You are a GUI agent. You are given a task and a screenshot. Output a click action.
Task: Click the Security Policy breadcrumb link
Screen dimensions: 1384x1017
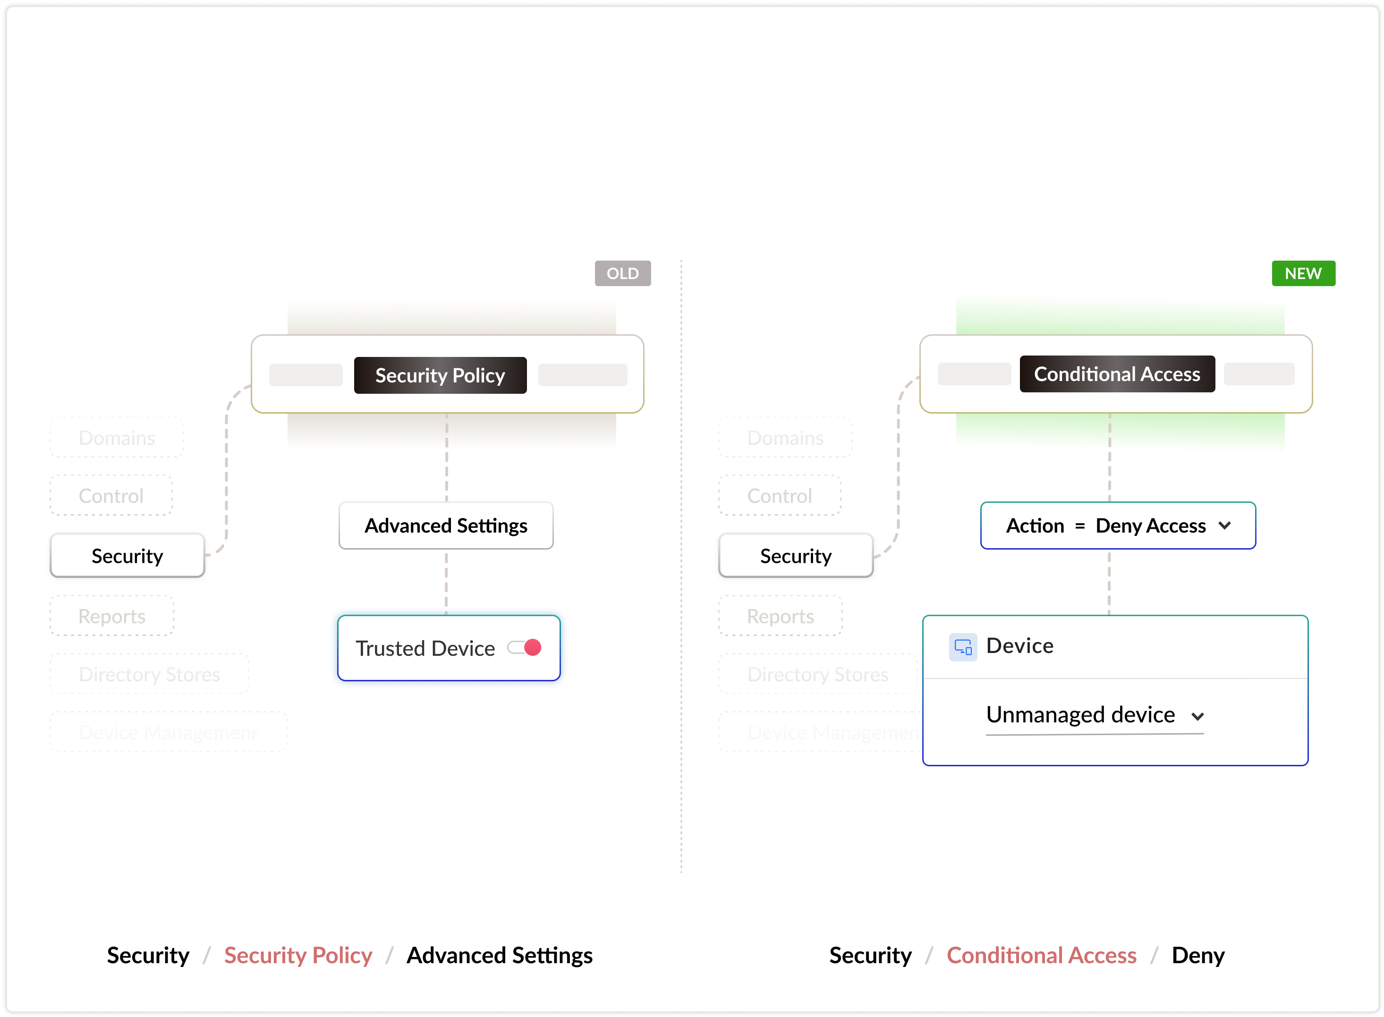pos(298,955)
